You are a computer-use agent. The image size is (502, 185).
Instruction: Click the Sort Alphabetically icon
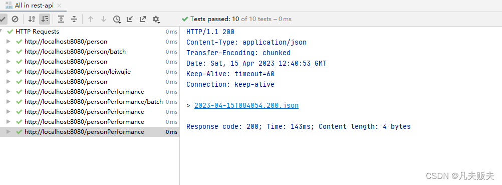click(32, 19)
